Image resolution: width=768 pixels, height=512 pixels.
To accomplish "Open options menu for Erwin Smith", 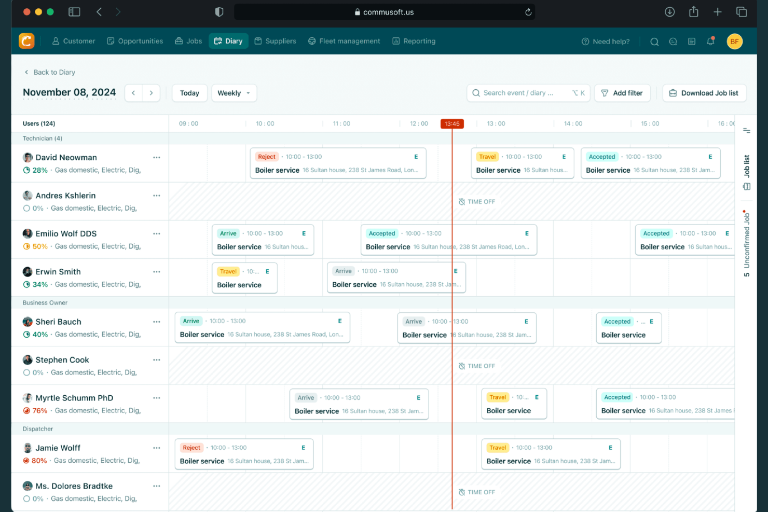I will (157, 272).
